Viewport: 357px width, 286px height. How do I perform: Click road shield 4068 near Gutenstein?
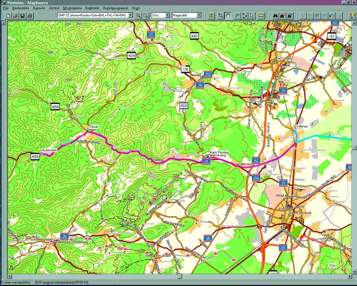click(x=35, y=156)
